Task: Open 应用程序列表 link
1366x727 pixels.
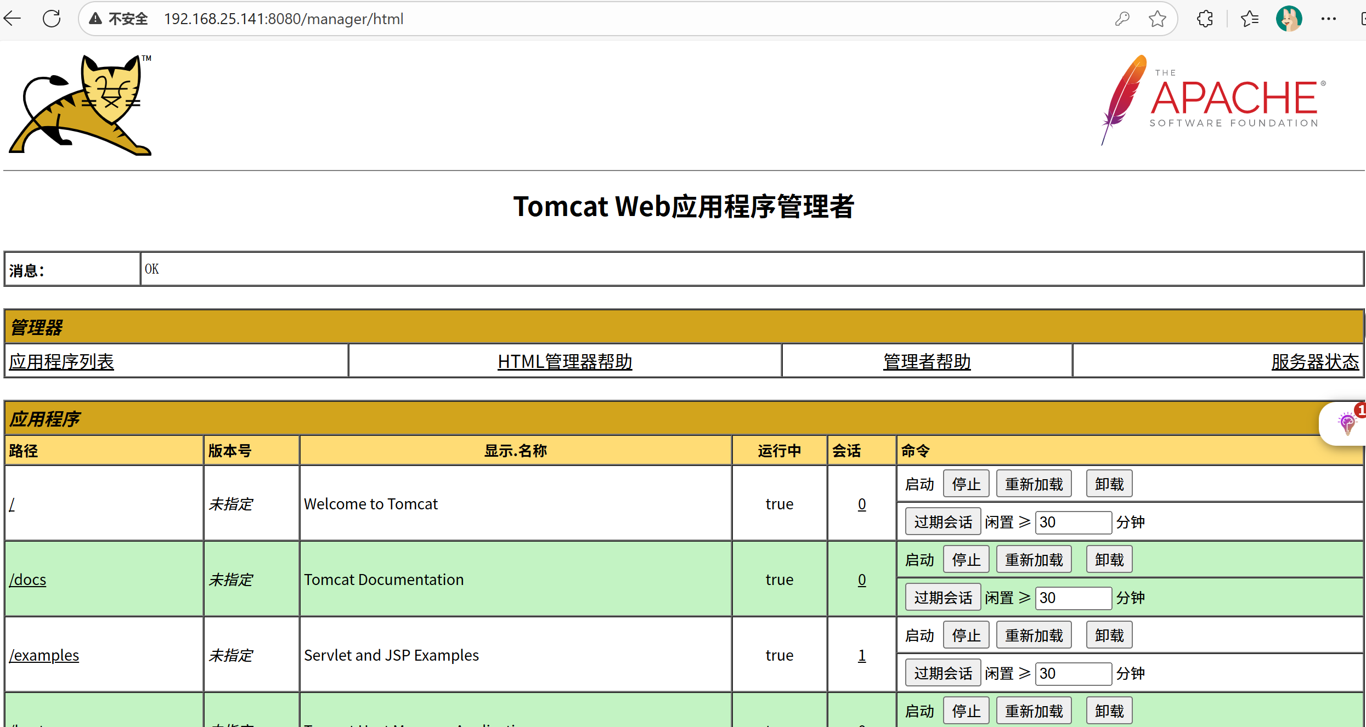Action: pyautogui.click(x=61, y=361)
